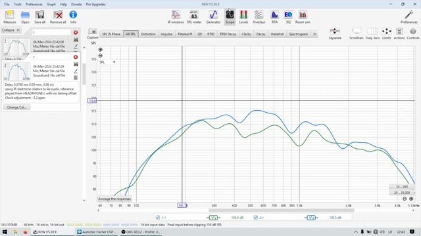Open the Graph menu
421x236 pixels.
[51, 5]
